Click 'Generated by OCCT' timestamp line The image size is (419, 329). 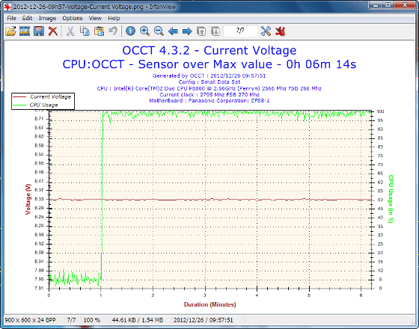tap(209, 76)
